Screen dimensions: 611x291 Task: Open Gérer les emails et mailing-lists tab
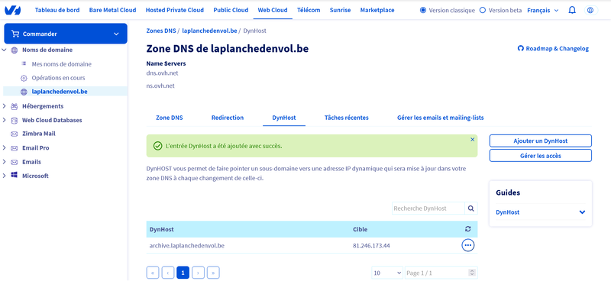point(441,118)
